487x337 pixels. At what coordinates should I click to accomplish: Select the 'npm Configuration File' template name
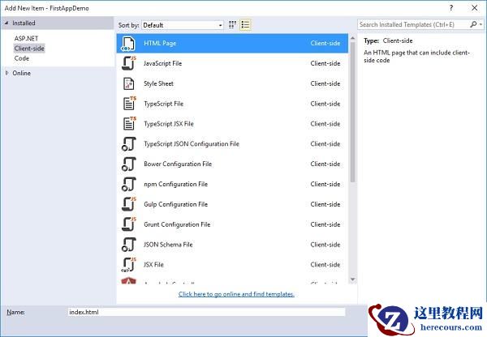pyautogui.click(x=175, y=184)
